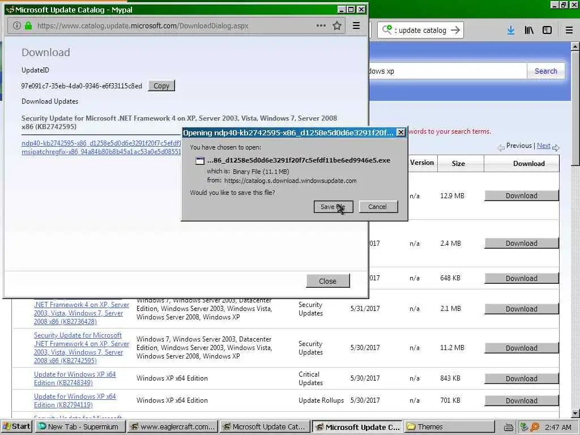Screen dimensions: 580x435
Task: Close the opening file dialog with X
Action: click(x=400, y=133)
